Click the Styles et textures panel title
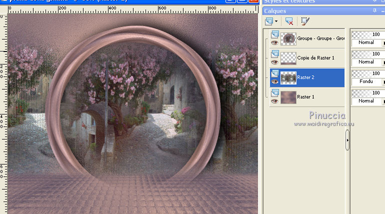Viewport: 385px width, 214px height. pos(289,1)
